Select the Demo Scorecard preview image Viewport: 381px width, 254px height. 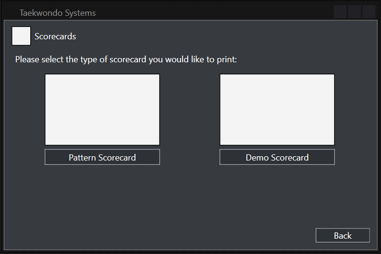click(277, 110)
